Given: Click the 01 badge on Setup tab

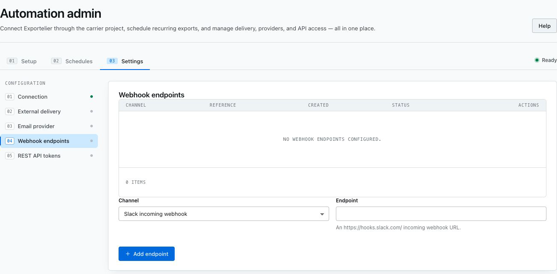Looking at the screenshot, I should [x=12, y=61].
